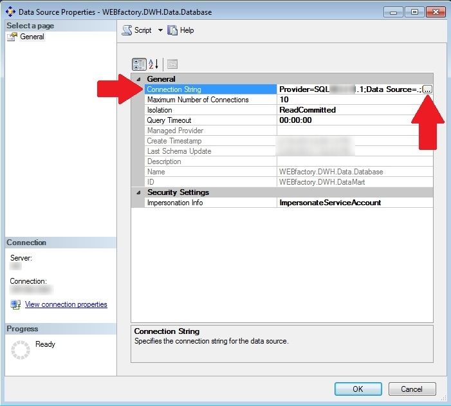451x406 pixels.
Task: Open View connection properties link
Action: coord(66,304)
